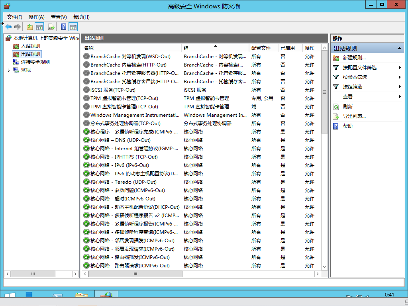Select 核心网络 - 路由器播发(ICMPv6-Out) rule name
Viewport: 408px width, 306px height.
130,257
